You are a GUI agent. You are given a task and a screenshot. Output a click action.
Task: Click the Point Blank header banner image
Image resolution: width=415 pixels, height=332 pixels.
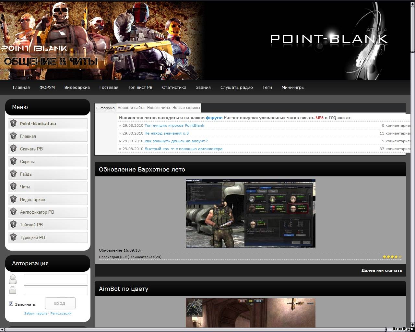coord(205,40)
